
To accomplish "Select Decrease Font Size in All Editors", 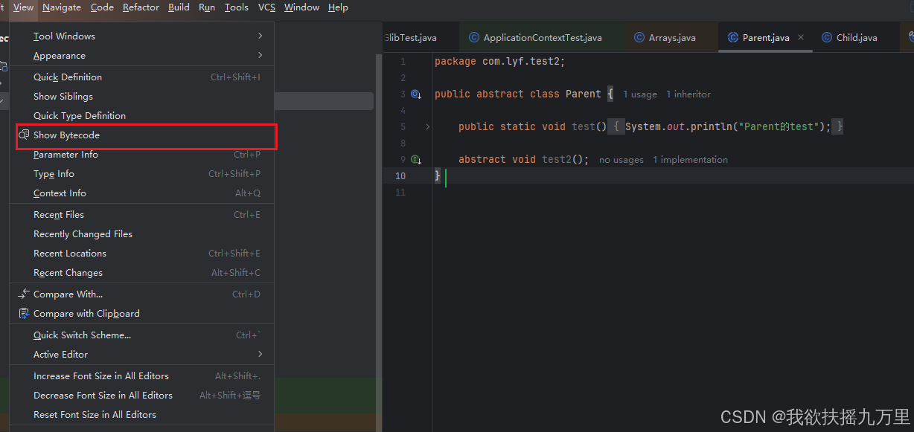I will 141,395.
